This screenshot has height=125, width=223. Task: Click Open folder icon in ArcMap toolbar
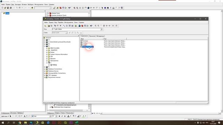[x=5, y=8]
